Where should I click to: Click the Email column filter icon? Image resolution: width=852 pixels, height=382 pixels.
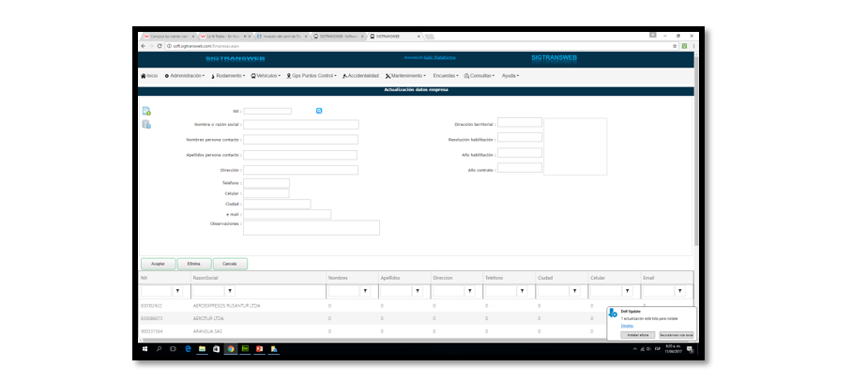click(679, 291)
